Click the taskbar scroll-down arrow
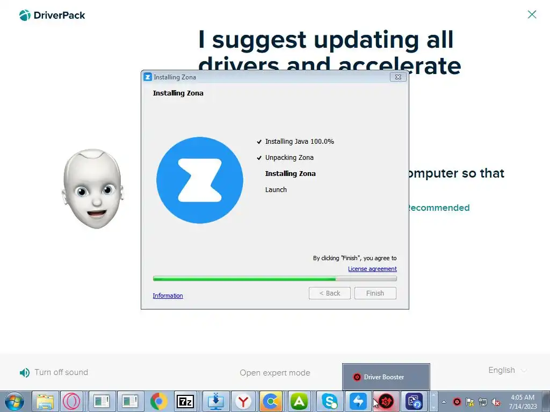The image size is (550, 412). (433, 408)
